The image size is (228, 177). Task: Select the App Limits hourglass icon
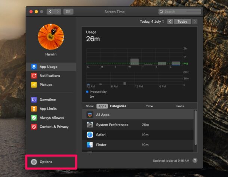34,109
